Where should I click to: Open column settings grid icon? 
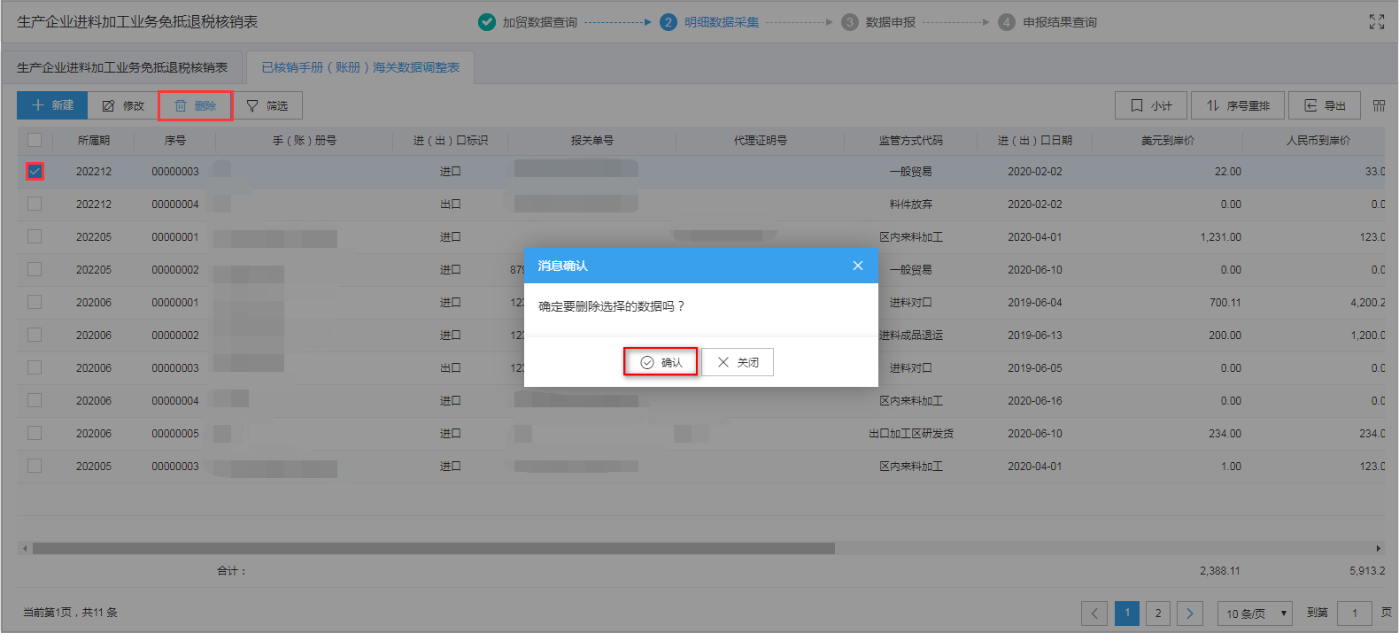pos(1379,105)
